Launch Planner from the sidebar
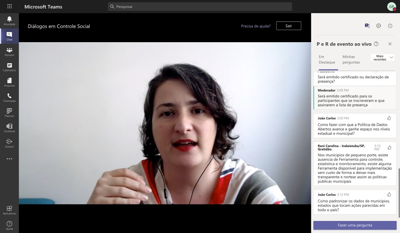This screenshot has height=233, width=400. pos(9,112)
